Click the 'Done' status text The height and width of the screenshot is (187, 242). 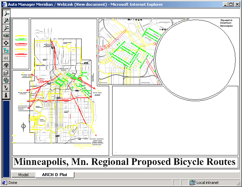coord(13,183)
